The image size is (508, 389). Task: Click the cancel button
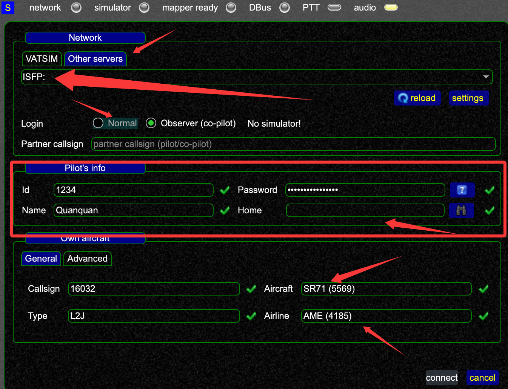click(483, 378)
